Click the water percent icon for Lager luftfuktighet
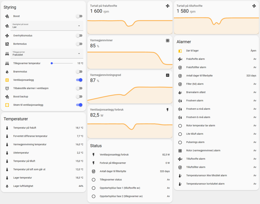The width and height of the screenshot is (260, 204). coord(7,186)
